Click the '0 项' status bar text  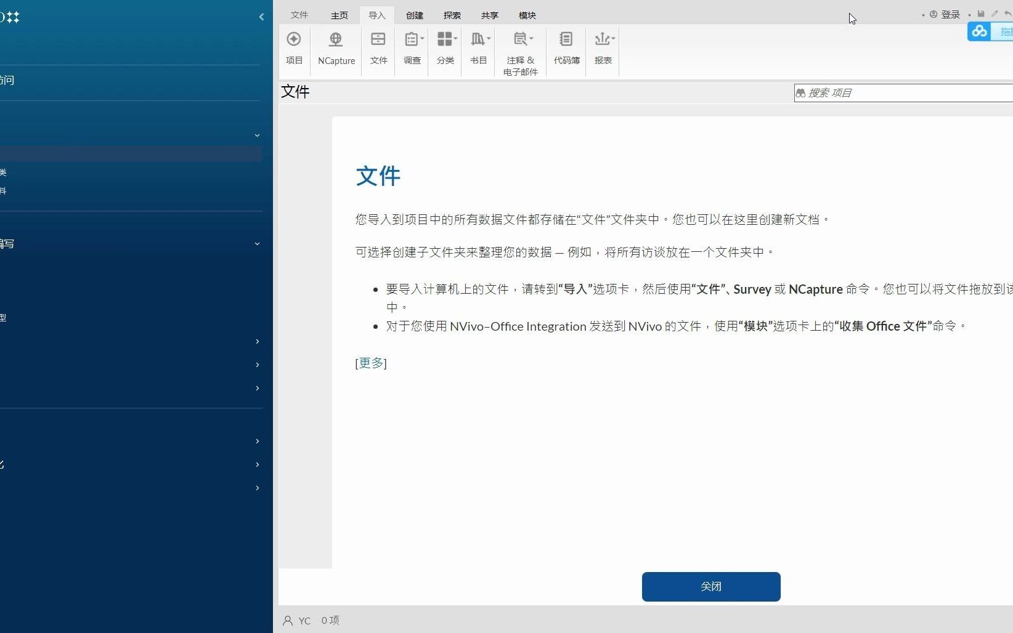point(330,621)
